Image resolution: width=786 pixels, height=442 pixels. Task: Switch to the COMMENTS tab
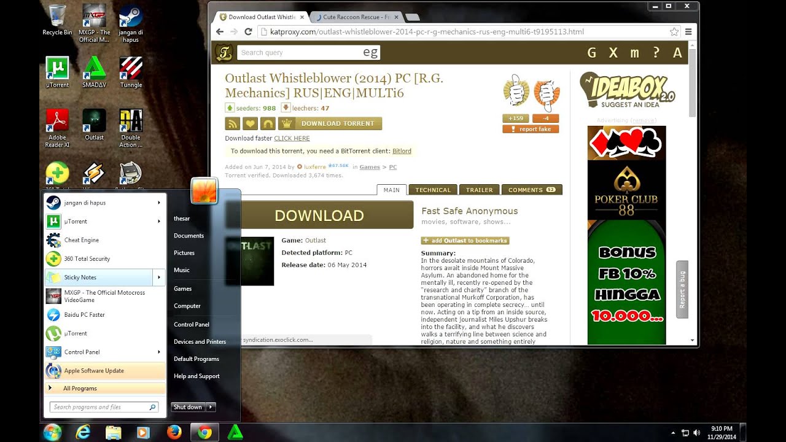(x=532, y=190)
